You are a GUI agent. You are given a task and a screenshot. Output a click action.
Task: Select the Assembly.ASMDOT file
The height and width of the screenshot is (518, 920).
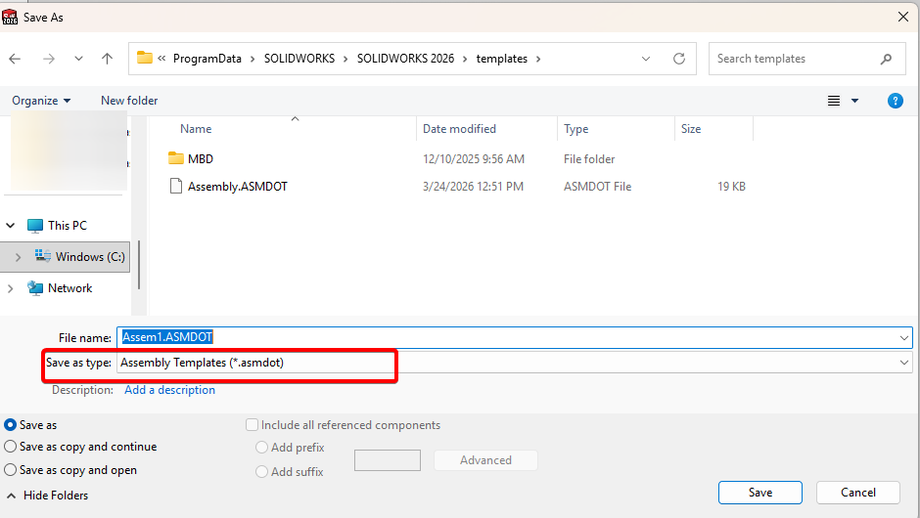[238, 187]
